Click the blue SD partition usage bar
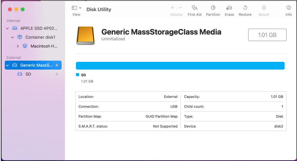 pyautogui.click(x=180, y=66)
